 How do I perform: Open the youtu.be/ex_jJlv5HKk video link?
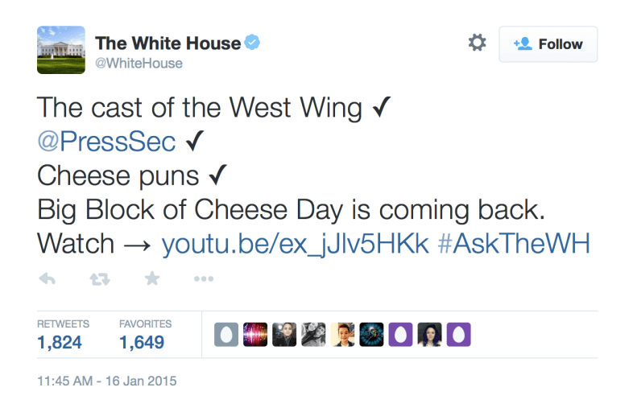[295, 244]
